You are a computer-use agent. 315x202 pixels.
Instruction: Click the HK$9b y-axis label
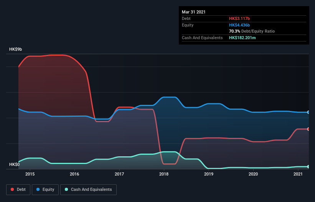(15, 49)
